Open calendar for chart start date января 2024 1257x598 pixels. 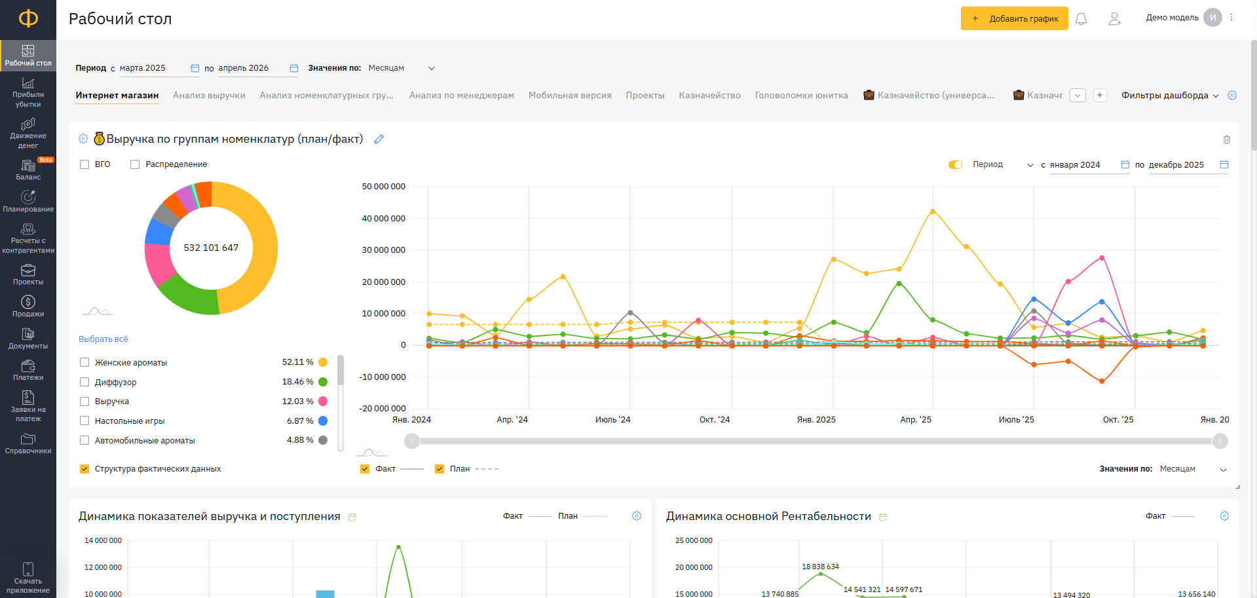(1125, 164)
